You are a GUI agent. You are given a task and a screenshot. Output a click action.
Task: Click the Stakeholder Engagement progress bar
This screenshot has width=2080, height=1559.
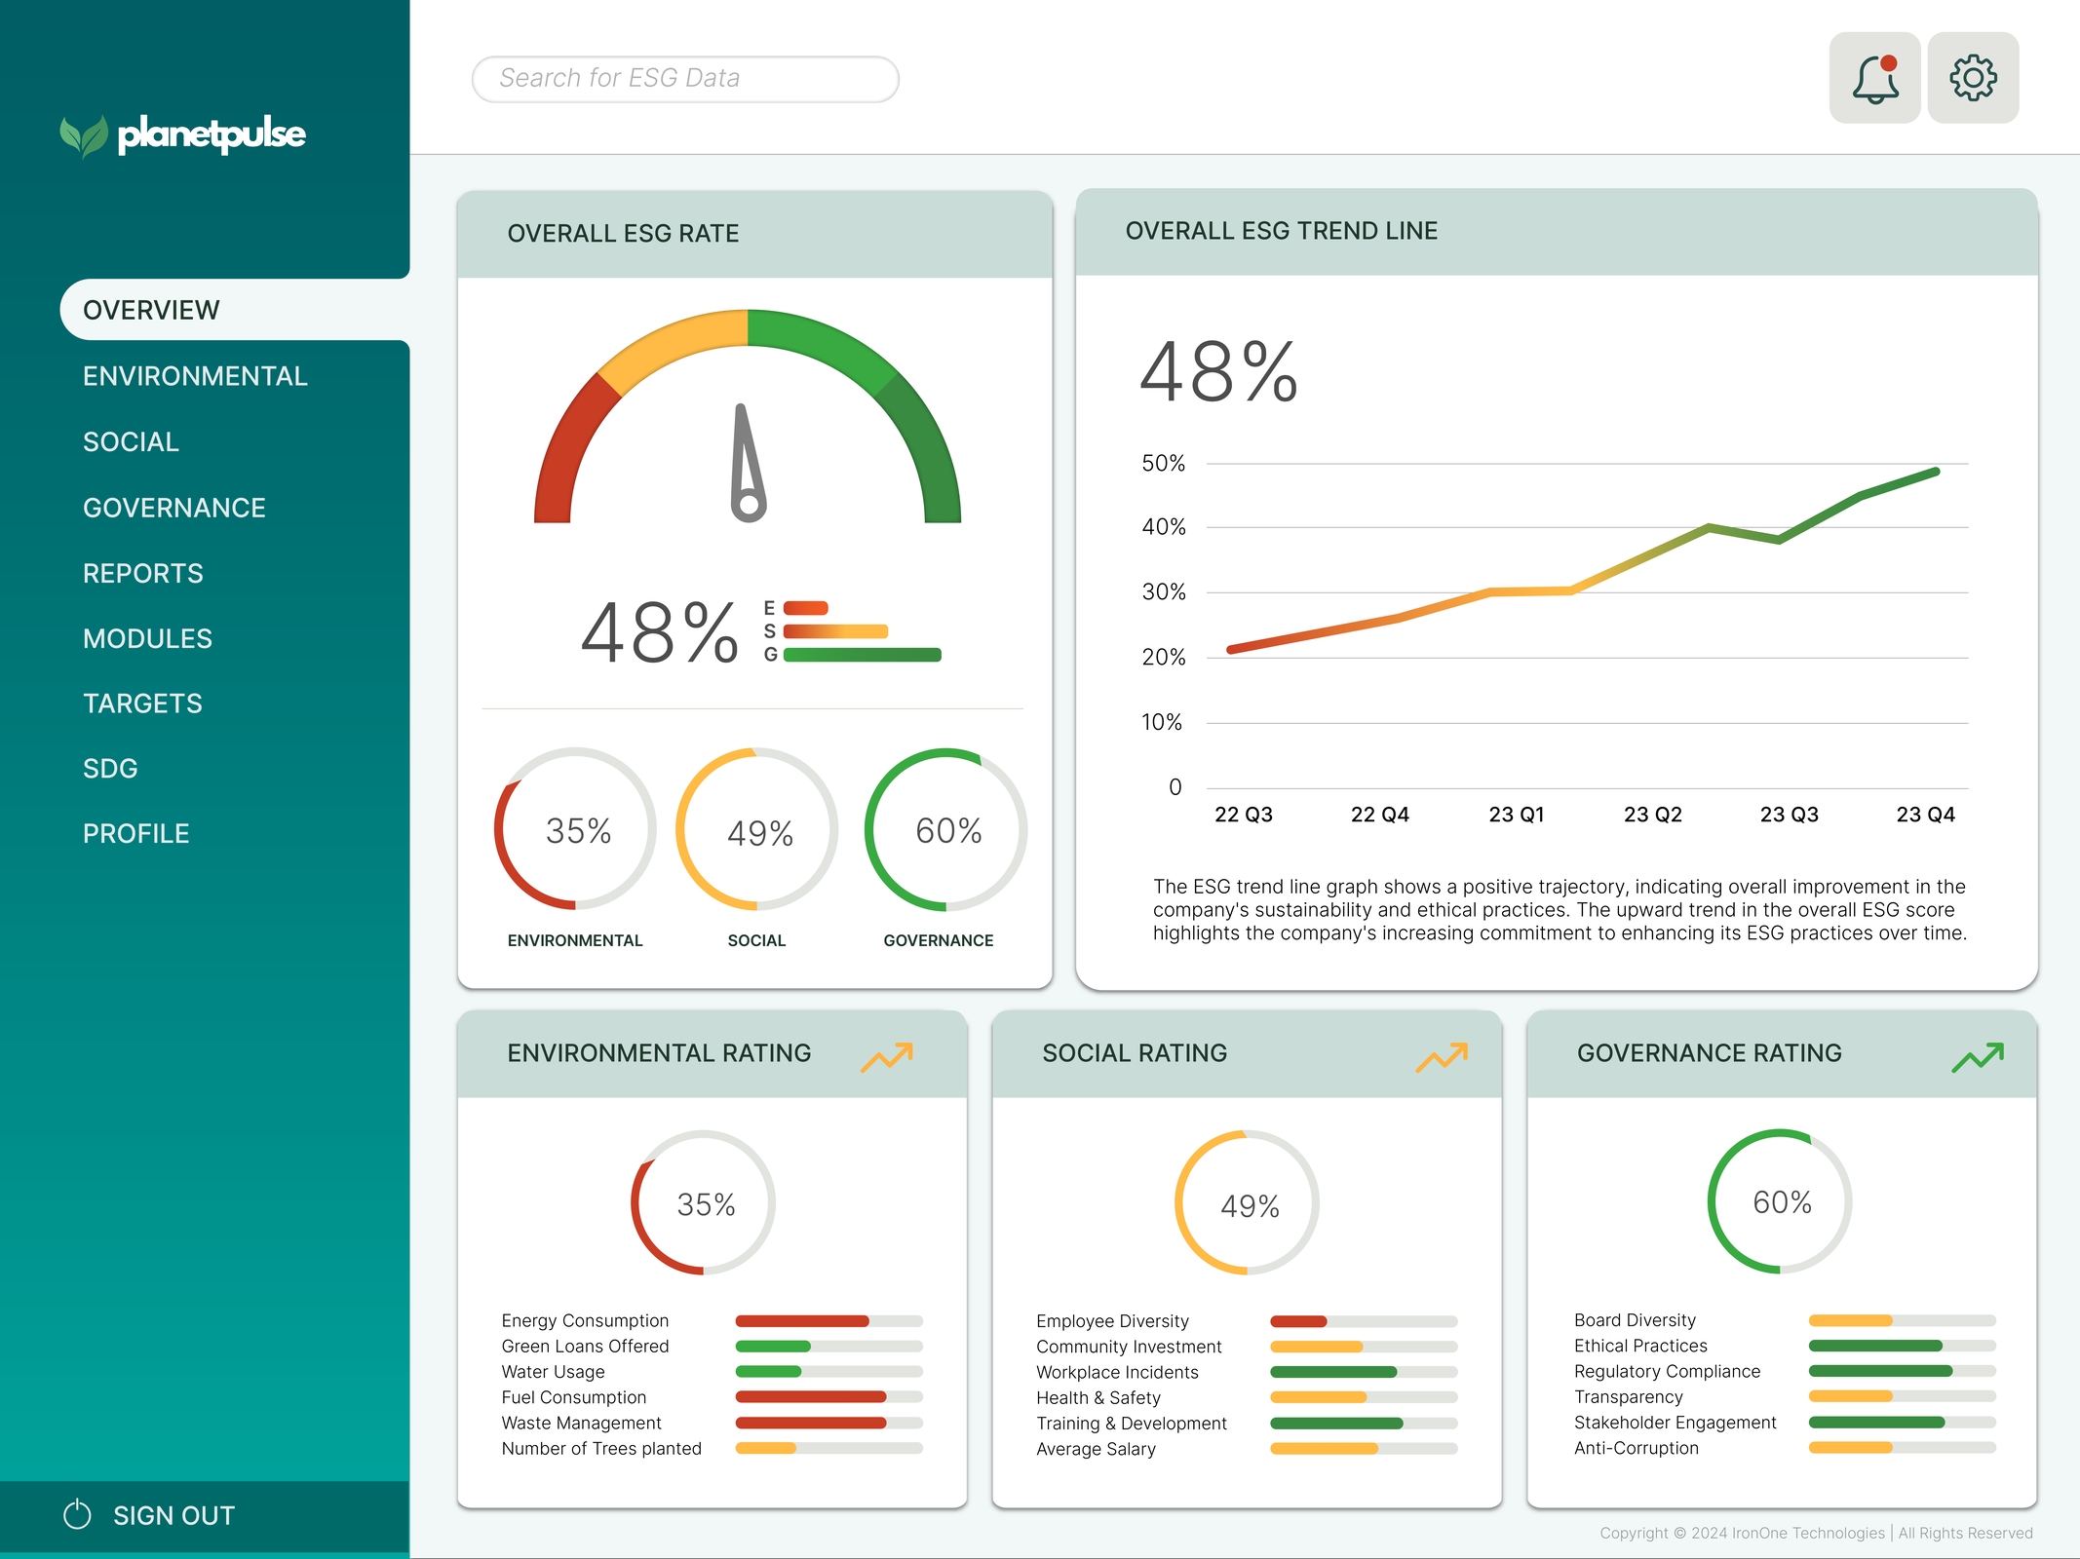1903,1423
